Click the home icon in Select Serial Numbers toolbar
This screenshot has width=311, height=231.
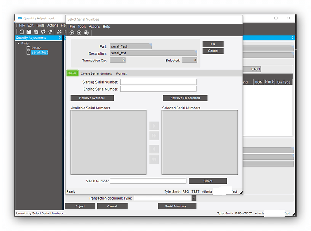point(86,33)
